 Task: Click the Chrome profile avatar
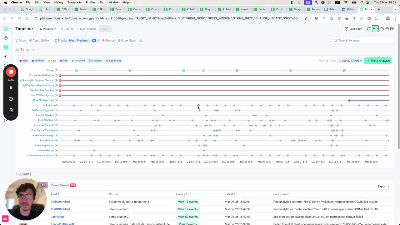pyautogui.click(x=388, y=18)
